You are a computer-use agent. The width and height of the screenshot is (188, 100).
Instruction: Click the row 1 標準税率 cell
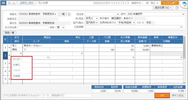coord(156,46)
